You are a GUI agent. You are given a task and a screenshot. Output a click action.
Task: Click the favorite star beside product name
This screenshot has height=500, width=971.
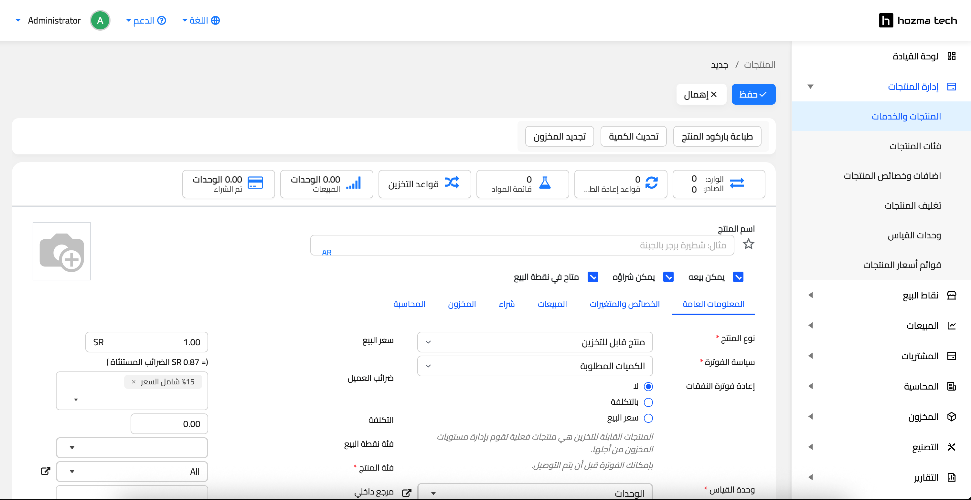pyautogui.click(x=748, y=244)
